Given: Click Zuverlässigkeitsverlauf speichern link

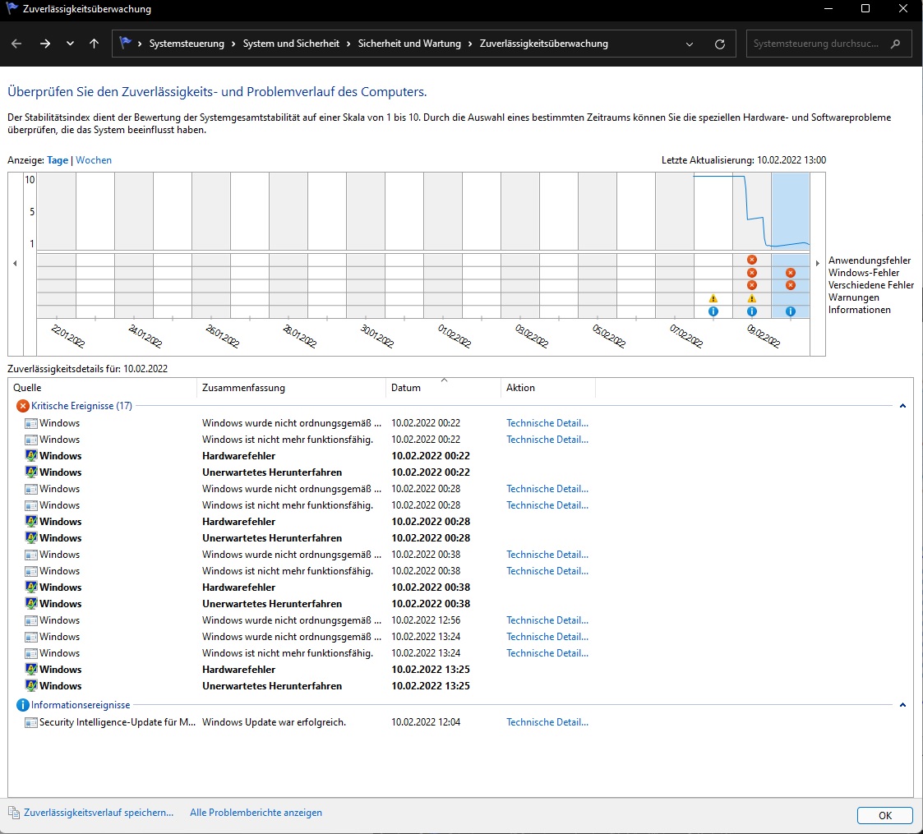Looking at the screenshot, I should pyautogui.click(x=99, y=813).
